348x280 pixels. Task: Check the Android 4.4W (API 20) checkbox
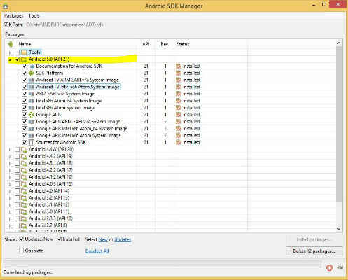17,149
